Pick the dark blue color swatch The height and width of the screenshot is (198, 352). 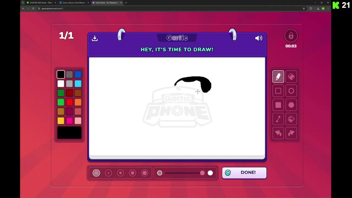(78, 74)
